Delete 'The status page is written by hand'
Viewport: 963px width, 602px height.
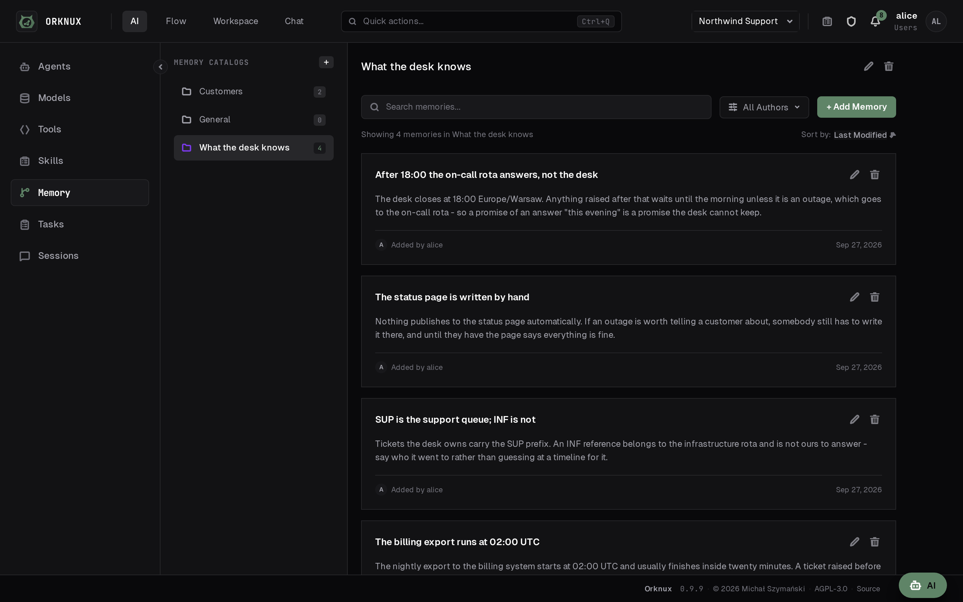(x=874, y=297)
